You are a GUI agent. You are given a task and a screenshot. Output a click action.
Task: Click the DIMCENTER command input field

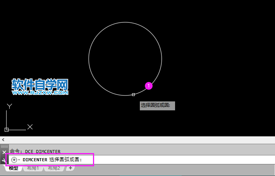(142, 160)
